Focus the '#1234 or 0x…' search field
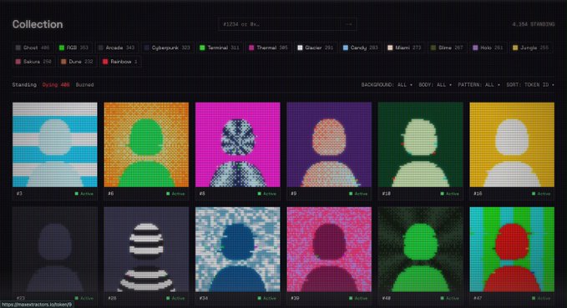567x308 pixels. pos(287,24)
